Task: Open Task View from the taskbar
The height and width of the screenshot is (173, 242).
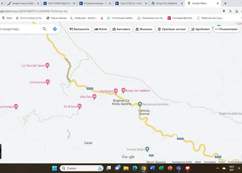Action: click(109, 168)
